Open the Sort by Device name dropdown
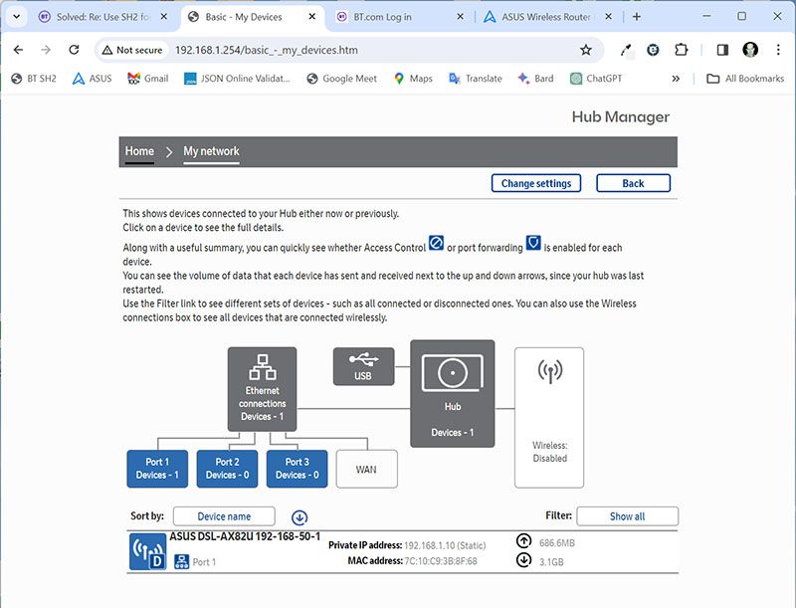796x608 pixels. coord(224,516)
